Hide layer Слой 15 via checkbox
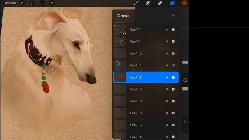The width and height of the screenshot is (249, 140). coord(173,125)
